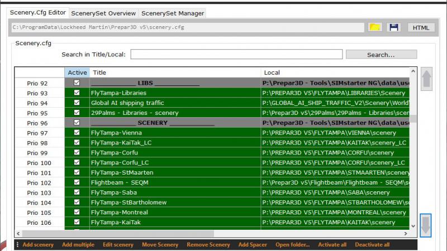The height and width of the screenshot is (251, 447).
Task: Sort by the Title column header
Action: (175, 73)
